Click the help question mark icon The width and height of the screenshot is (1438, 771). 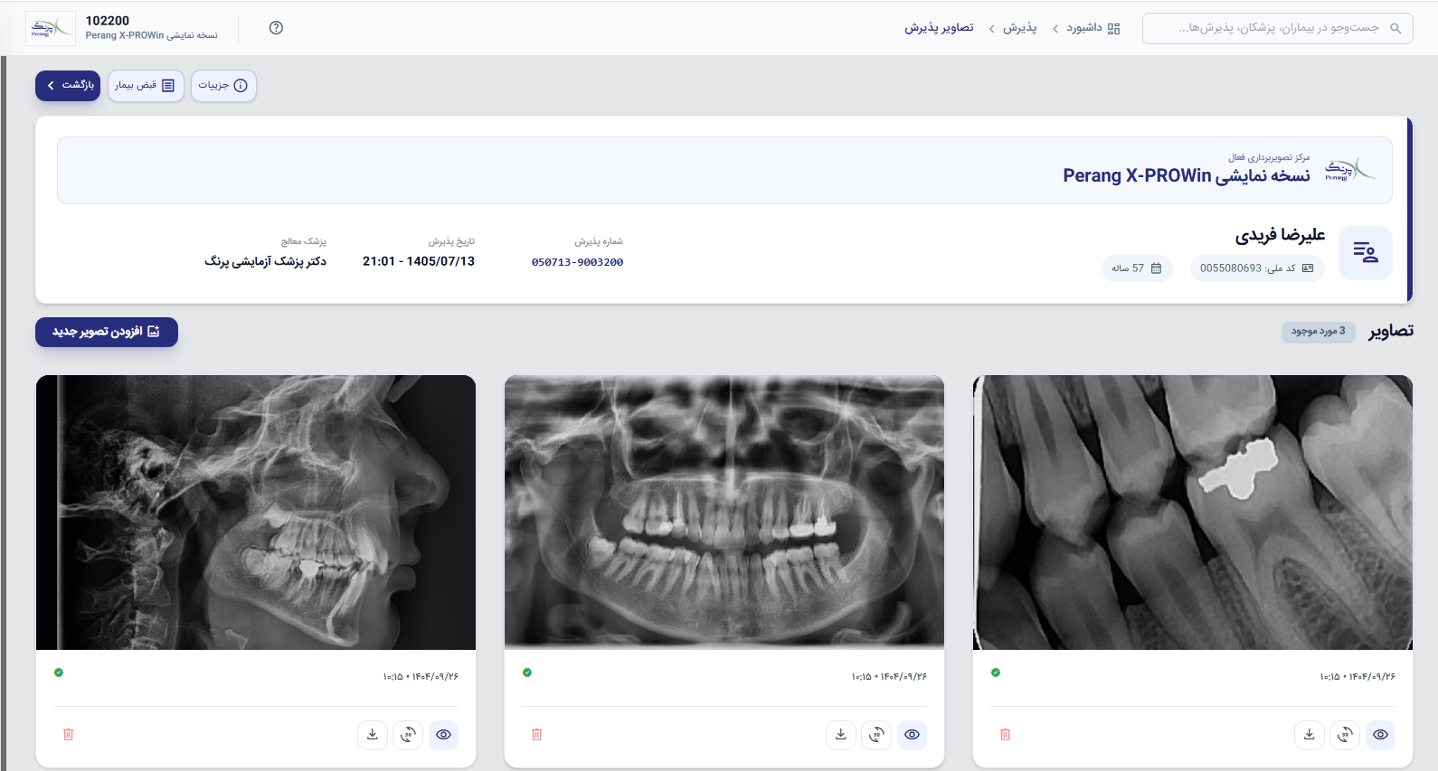pyautogui.click(x=276, y=28)
